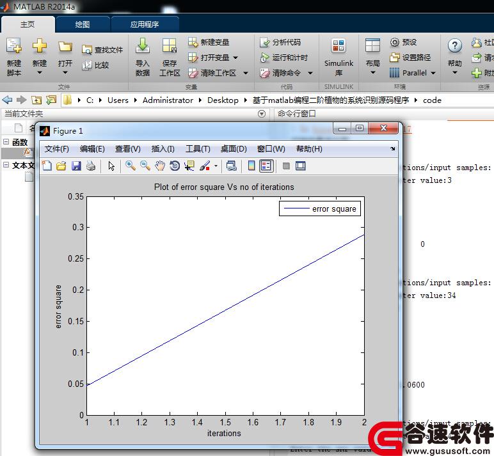
Task: Select the Rotate 3D tool
Action: 175,166
